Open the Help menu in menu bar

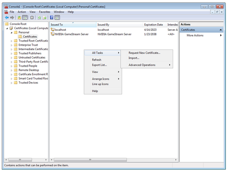tap(71, 12)
